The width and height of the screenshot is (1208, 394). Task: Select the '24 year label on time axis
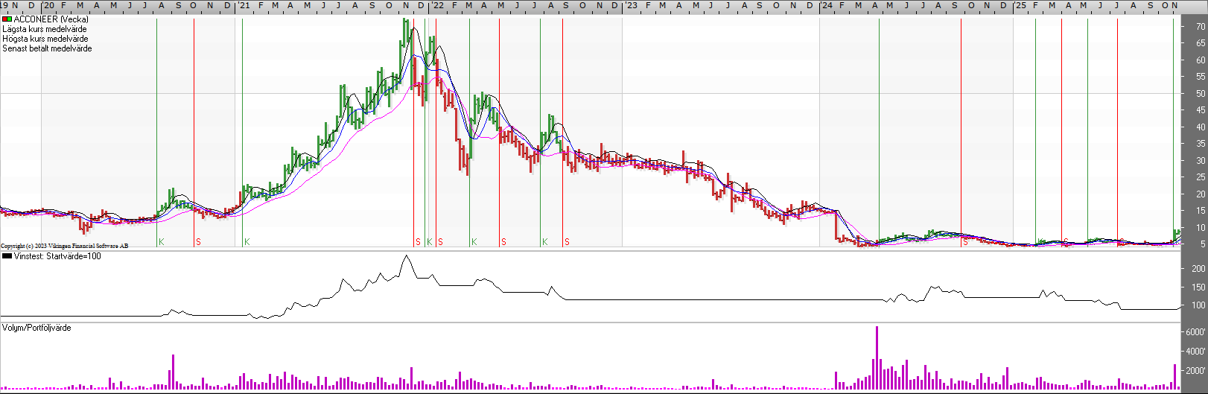(x=826, y=5)
